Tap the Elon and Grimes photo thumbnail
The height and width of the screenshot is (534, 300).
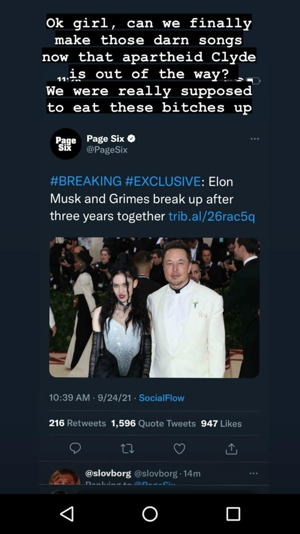tap(154, 307)
